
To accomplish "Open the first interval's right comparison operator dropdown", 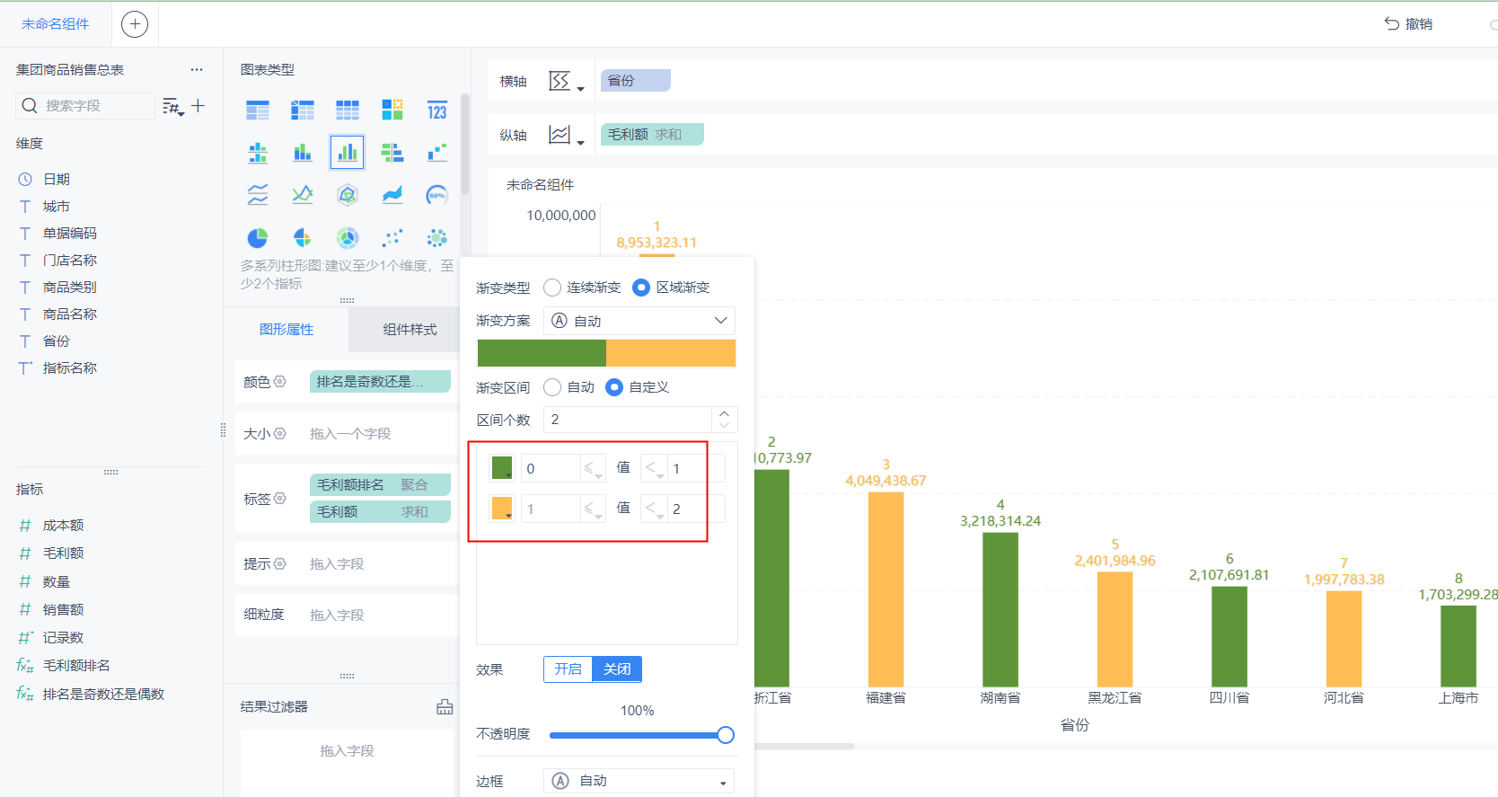I will tap(654, 468).
